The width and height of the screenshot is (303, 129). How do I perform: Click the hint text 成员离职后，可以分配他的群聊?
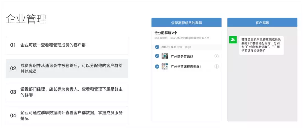click(182, 38)
